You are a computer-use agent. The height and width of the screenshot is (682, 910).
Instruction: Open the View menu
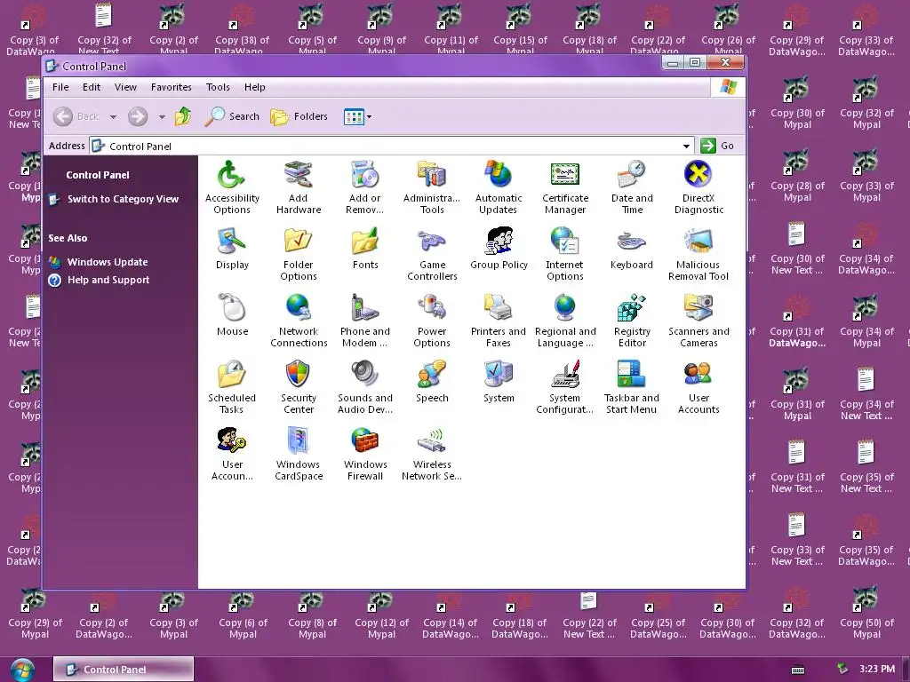pos(125,87)
